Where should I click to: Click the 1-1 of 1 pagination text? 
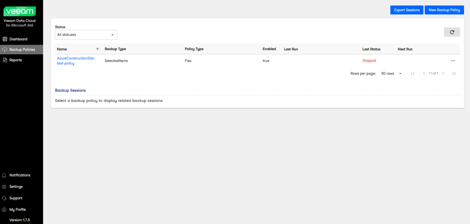(x=433, y=73)
